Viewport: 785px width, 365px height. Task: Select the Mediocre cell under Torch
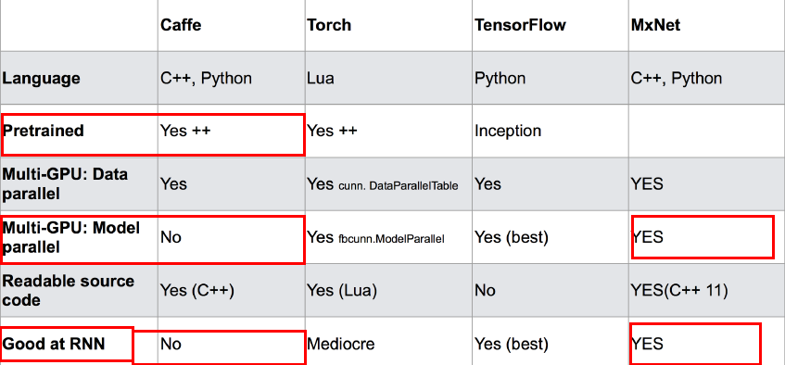click(x=340, y=344)
